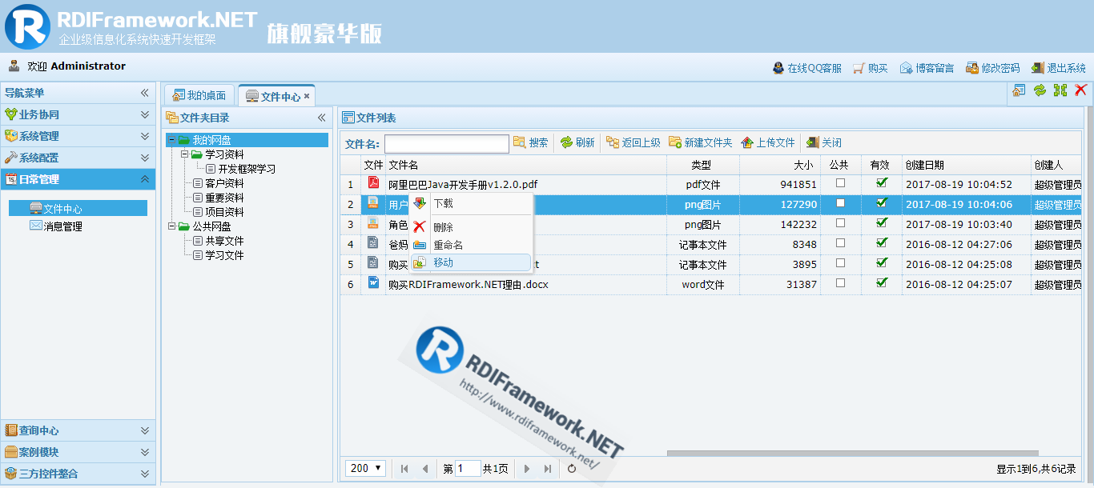The image size is (1094, 488).
Task: Click the red X close-all-tabs icon
Action: pos(1081,90)
